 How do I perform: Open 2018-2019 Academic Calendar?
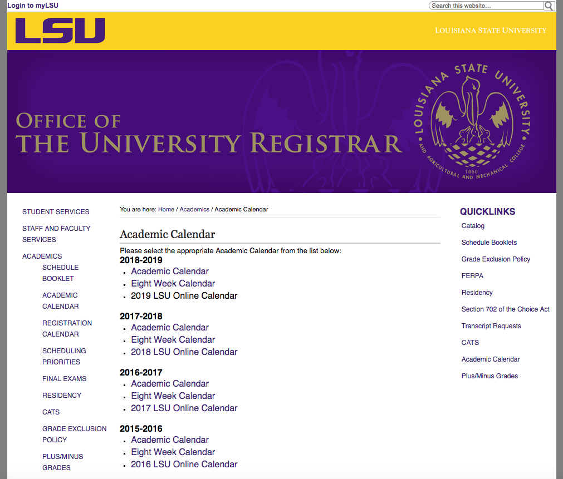click(x=170, y=271)
